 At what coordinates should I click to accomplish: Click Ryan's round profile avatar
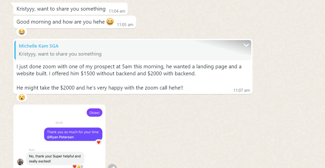(x=20, y=162)
